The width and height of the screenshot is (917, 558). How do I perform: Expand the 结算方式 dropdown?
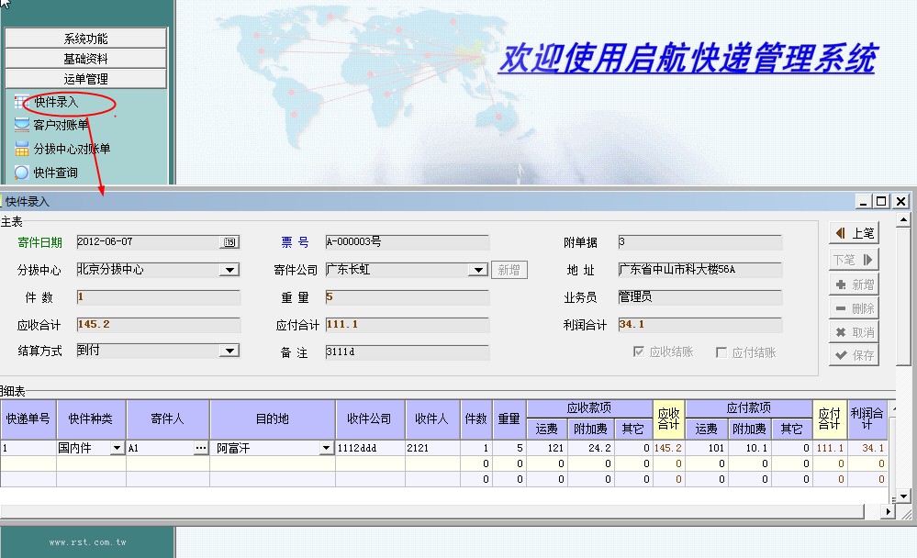click(229, 351)
